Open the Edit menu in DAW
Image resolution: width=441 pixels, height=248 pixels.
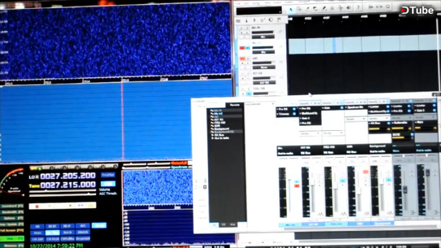[247, 3]
